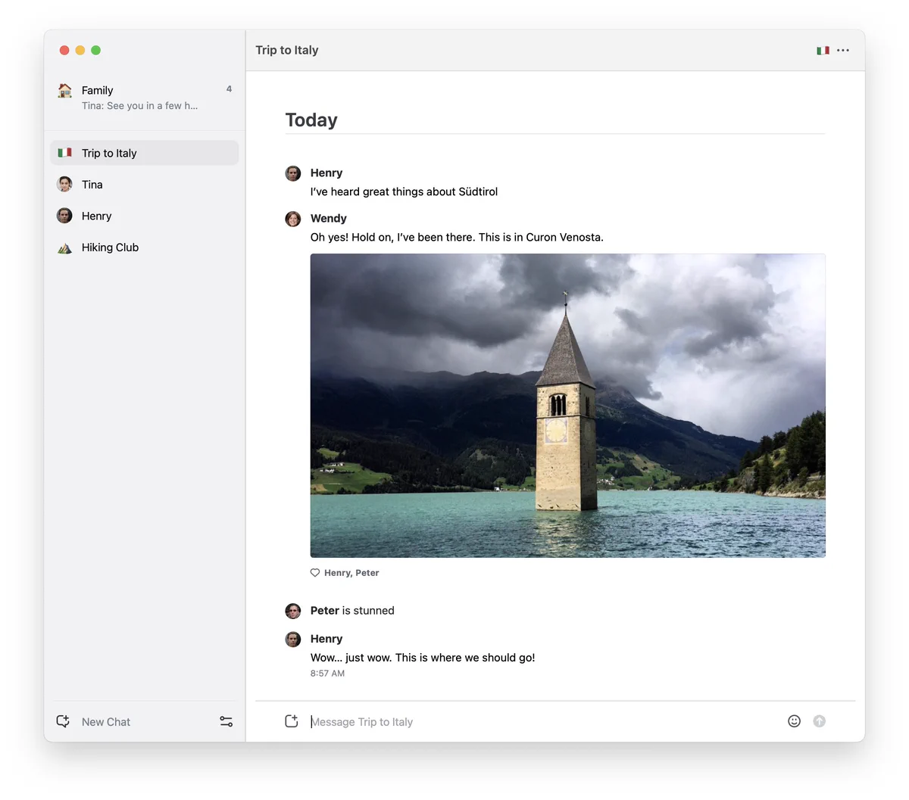
Task: Click the New Chat button label
Action: pos(106,722)
